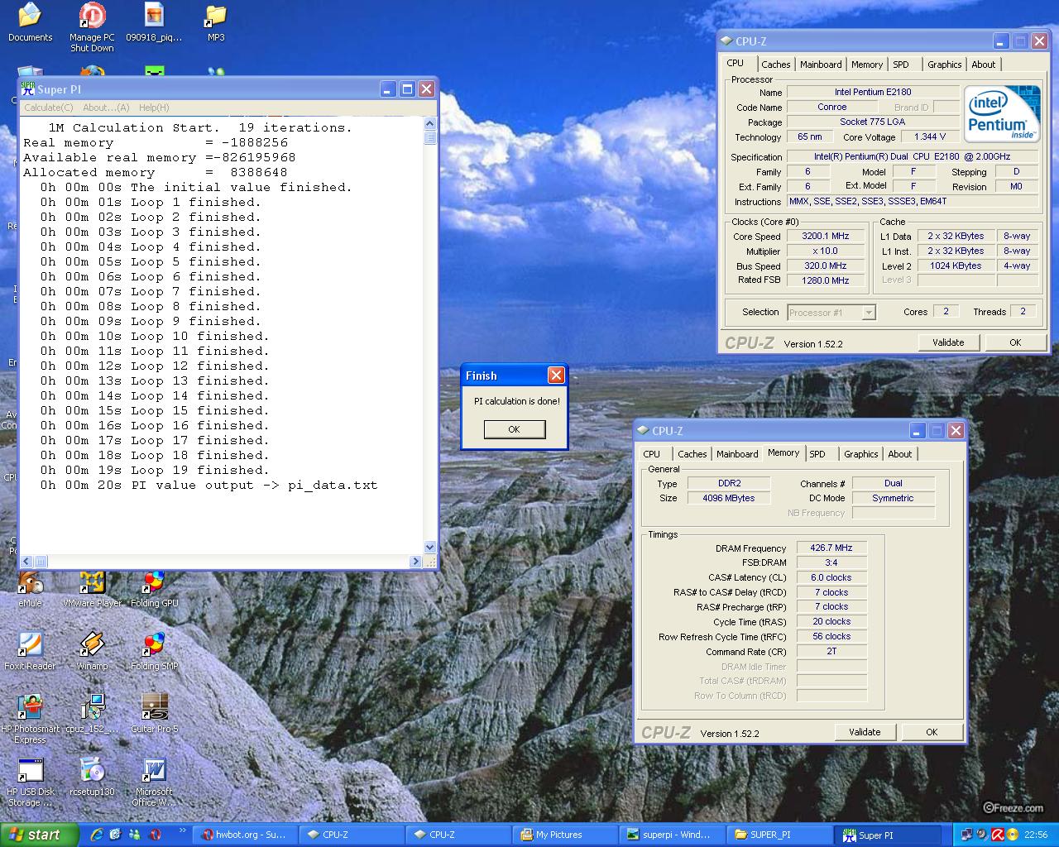Click OK in the lower CPU-Z Memory window
Viewport: 1059px width, 847px height.
[x=932, y=732]
